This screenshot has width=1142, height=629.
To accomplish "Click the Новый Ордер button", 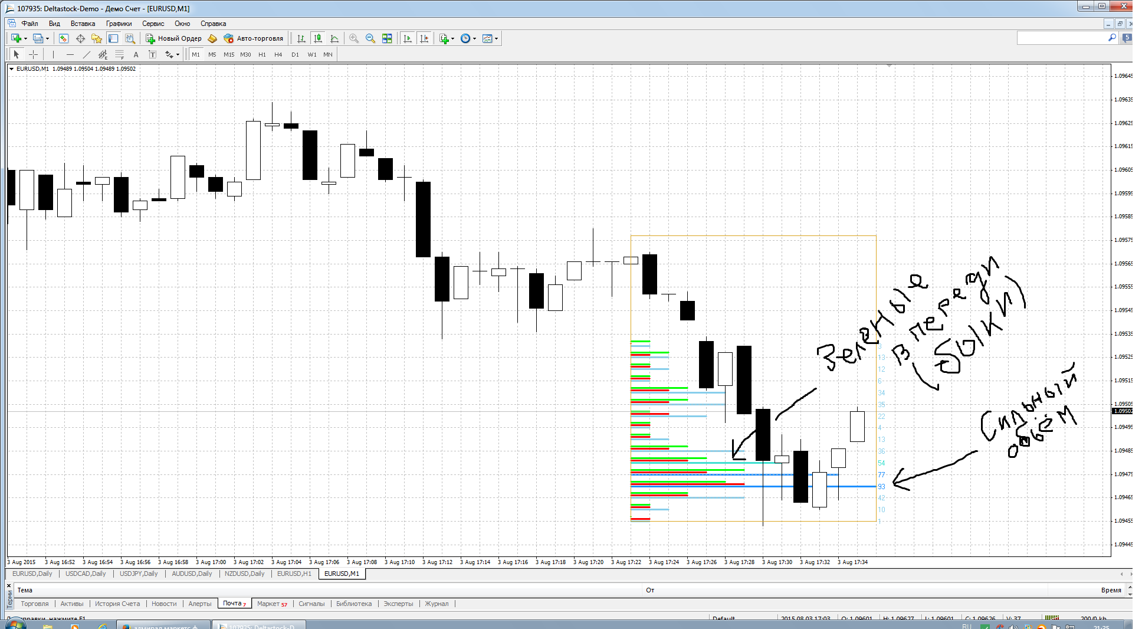I will pos(174,38).
